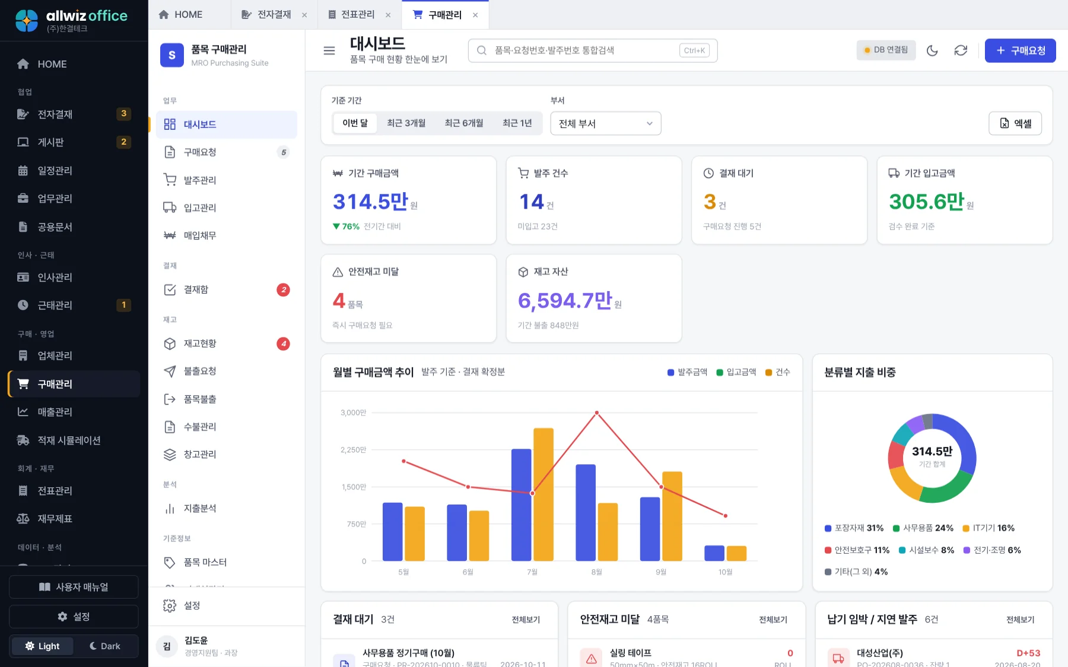1068x667 pixels.
Task: Click the refresh icon in the header
Action: (x=961, y=50)
